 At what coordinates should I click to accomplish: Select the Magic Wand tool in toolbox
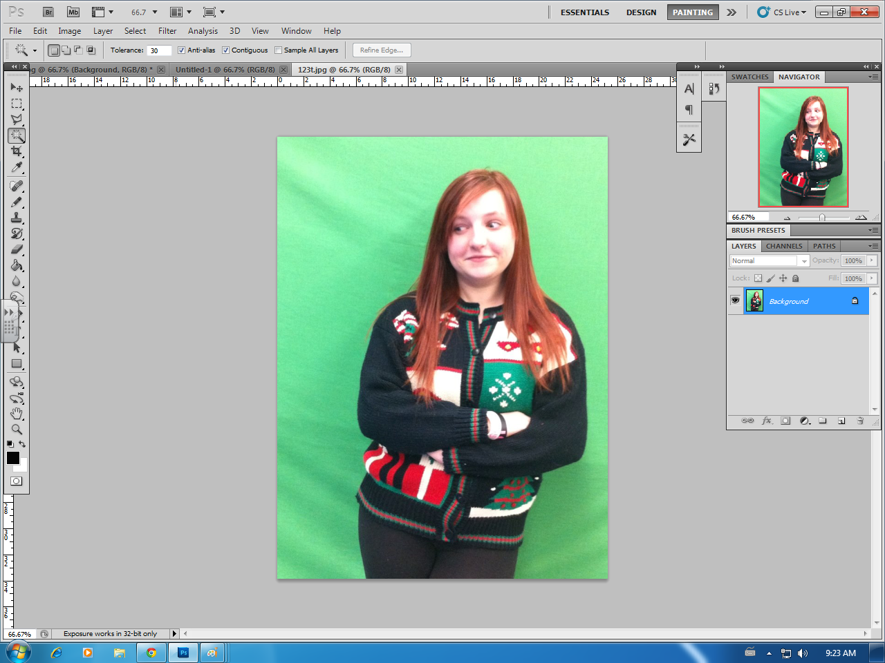[17, 135]
